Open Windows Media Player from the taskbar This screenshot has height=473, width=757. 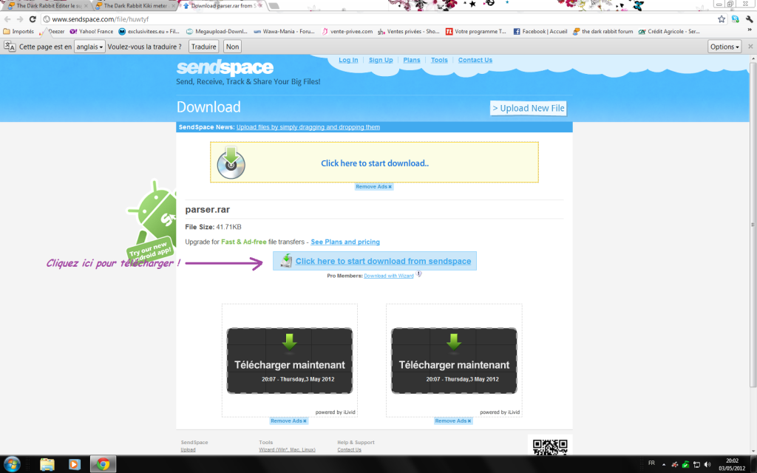point(74,464)
